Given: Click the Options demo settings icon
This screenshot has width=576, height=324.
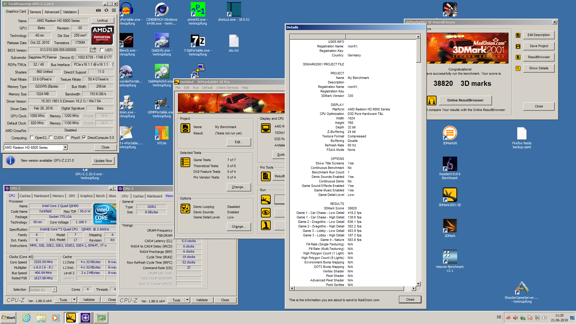Looking at the screenshot, I should 185,208.
